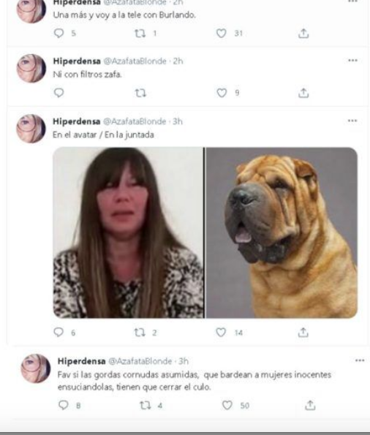
Task: Like the tweet with 14 likes
Action: pyautogui.click(x=221, y=332)
